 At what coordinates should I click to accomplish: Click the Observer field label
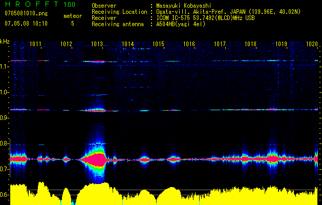pyautogui.click(x=104, y=6)
